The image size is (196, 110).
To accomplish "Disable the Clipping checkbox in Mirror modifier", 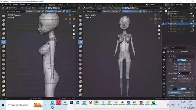I will (179, 76).
